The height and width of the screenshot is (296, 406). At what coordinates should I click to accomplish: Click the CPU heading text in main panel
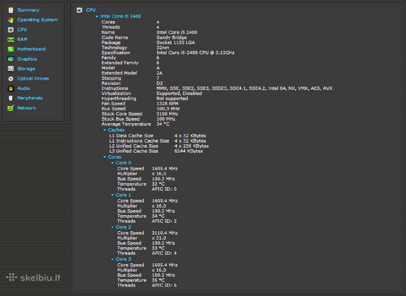(91, 10)
